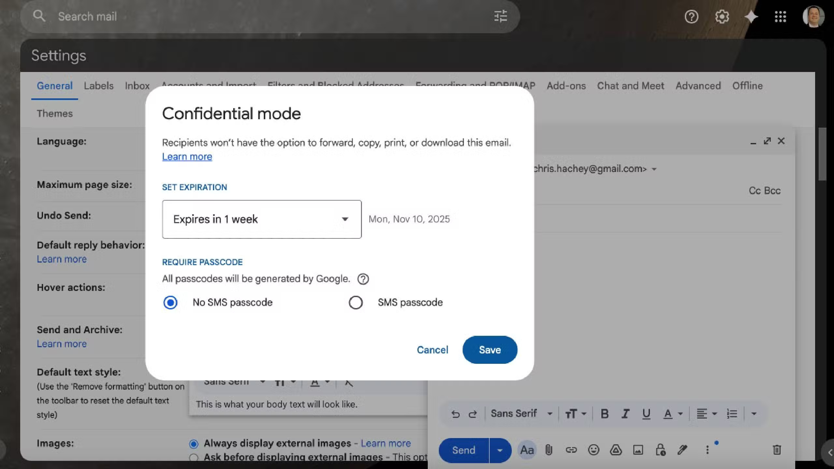Image resolution: width=834 pixels, height=469 pixels.
Task: Select the SMS passcode radio button
Action: (x=355, y=303)
